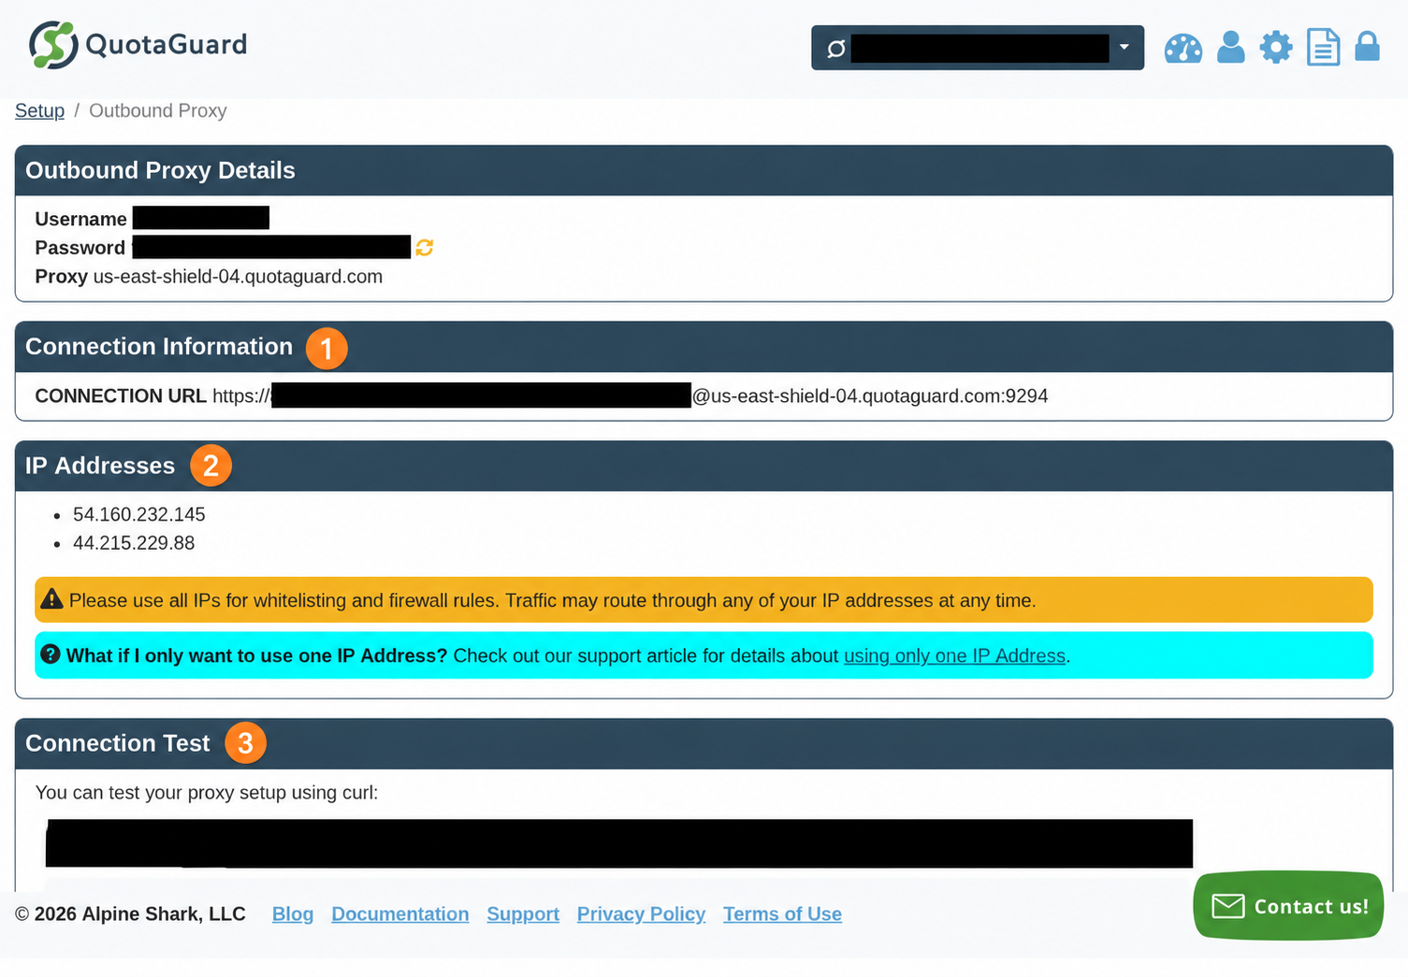This screenshot has width=1408, height=977.
Task: Open the document page icon
Action: [x=1323, y=47]
